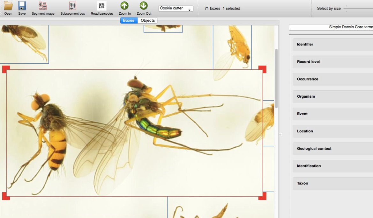Click the Open folder icon
Image resolution: width=373 pixels, height=218 pixels.
coord(8,6)
